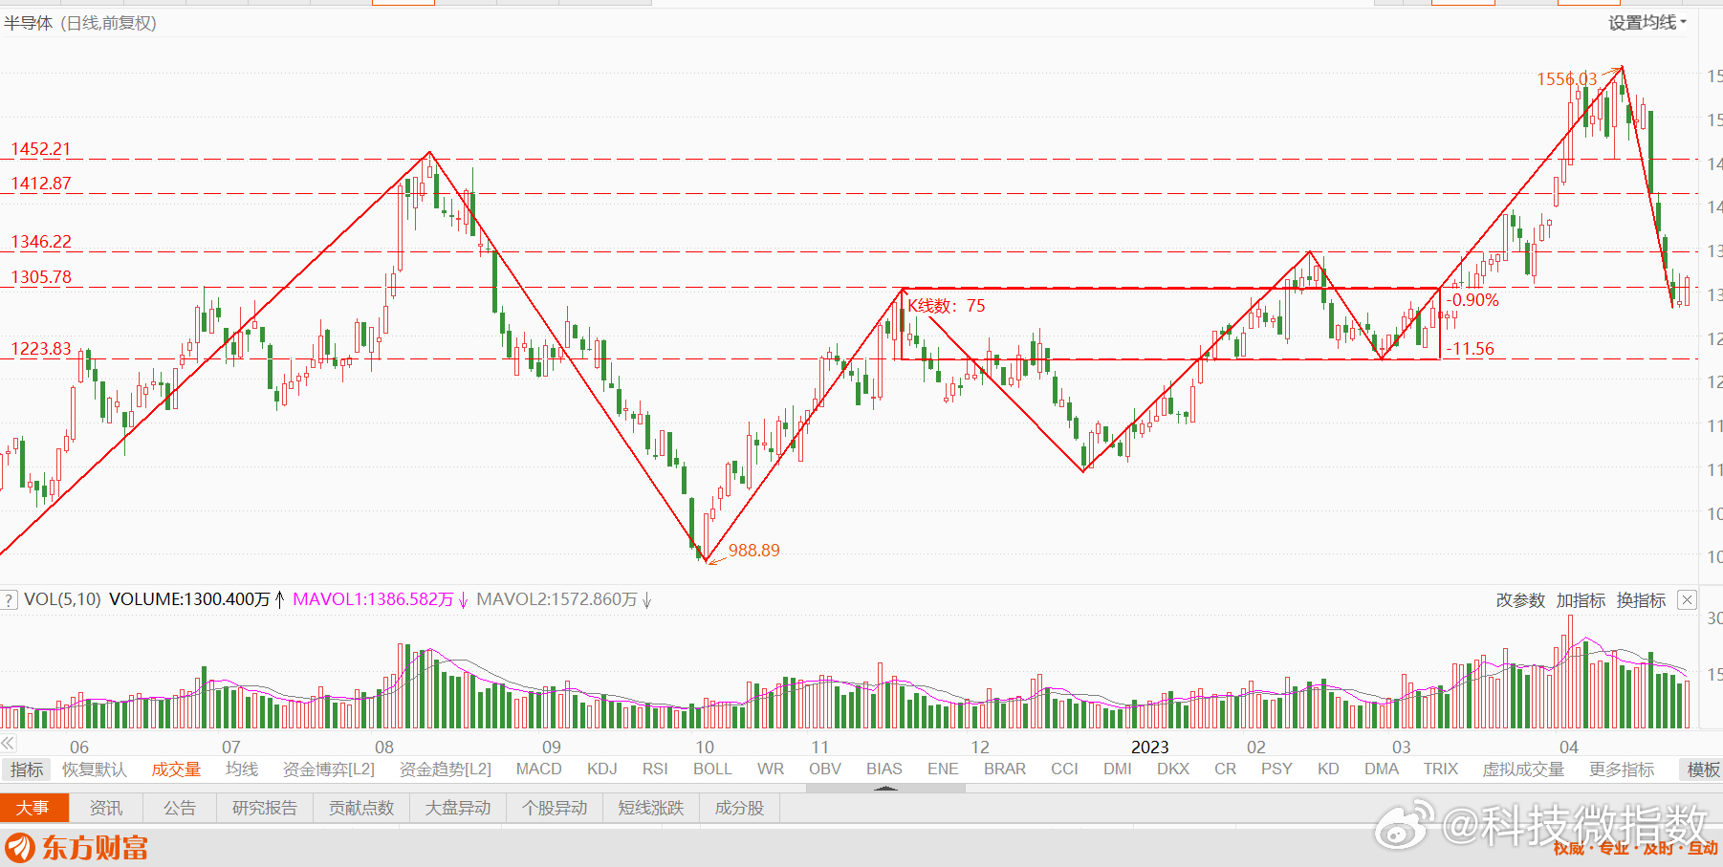Open the 研究报告 tab
Viewport: 1723px width, 867px height.
click(x=265, y=808)
